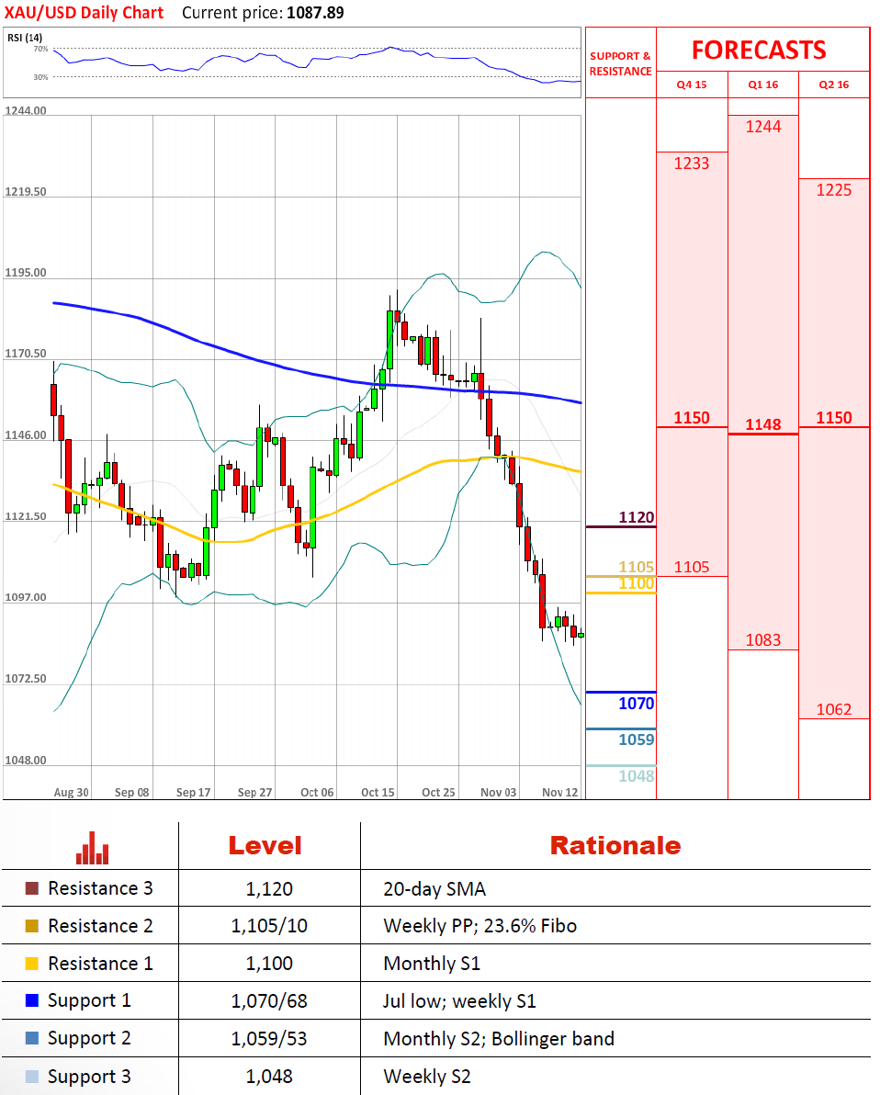Viewport: 880px width, 1095px height.
Task: Click the 1097.00 price axis label
Action: [25, 598]
